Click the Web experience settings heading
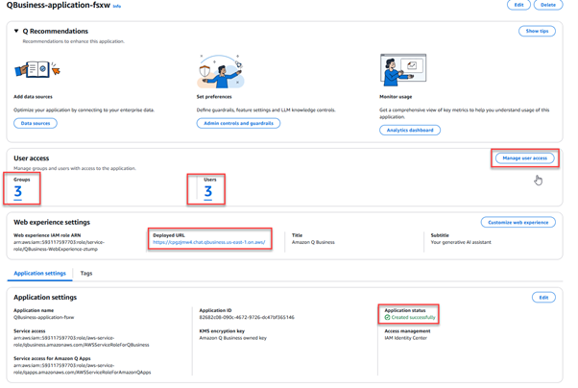This screenshot has width=578, height=388. pyautogui.click(x=52, y=223)
